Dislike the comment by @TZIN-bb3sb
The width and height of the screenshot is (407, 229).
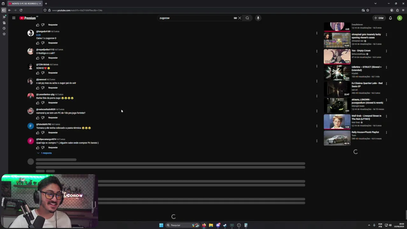pyautogui.click(x=43, y=73)
